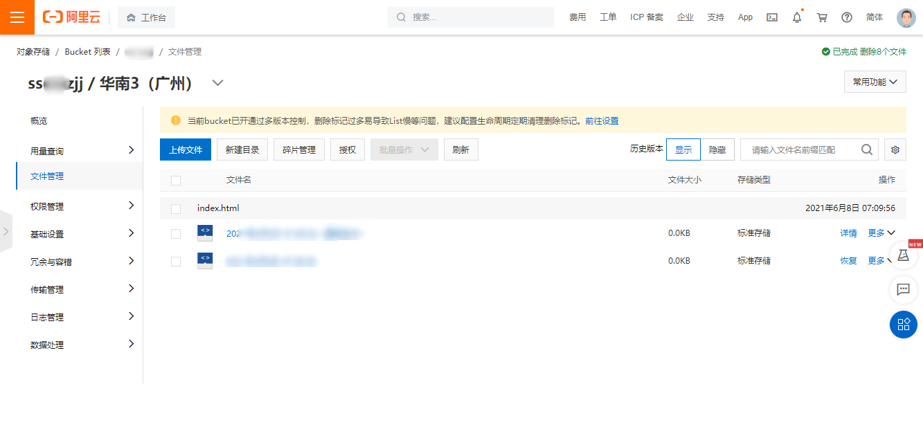Click the 授权 button
923x427 pixels.
tap(348, 149)
